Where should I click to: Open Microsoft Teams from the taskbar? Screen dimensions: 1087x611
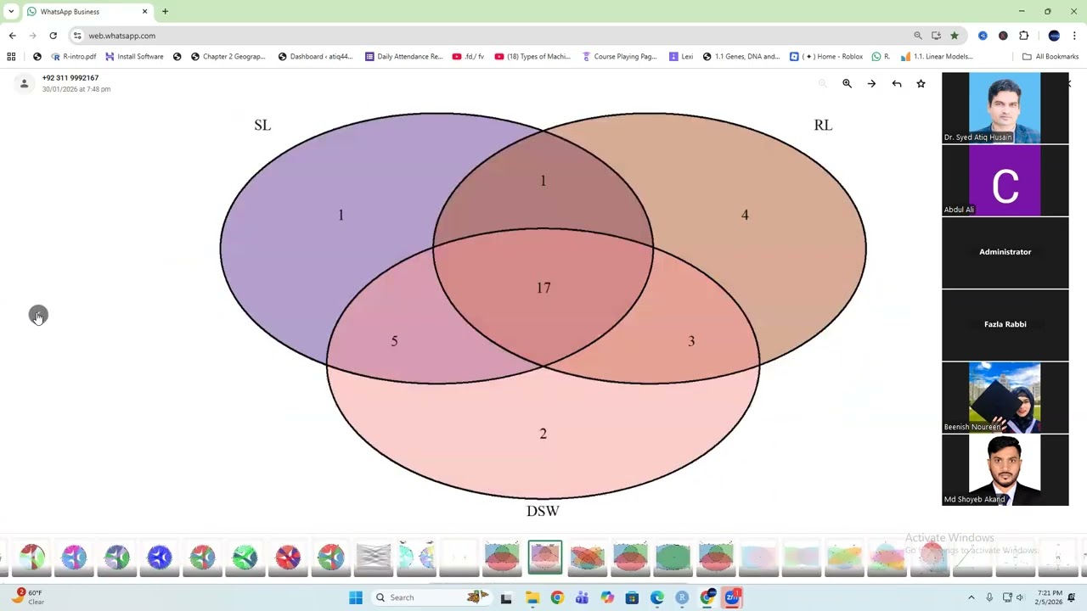582,597
